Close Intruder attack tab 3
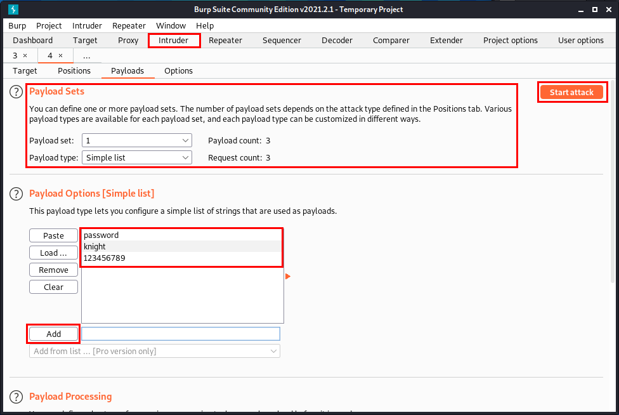 (25, 56)
